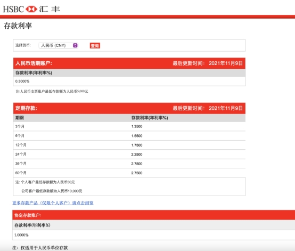Click the 1.3500 rate value

137,126
